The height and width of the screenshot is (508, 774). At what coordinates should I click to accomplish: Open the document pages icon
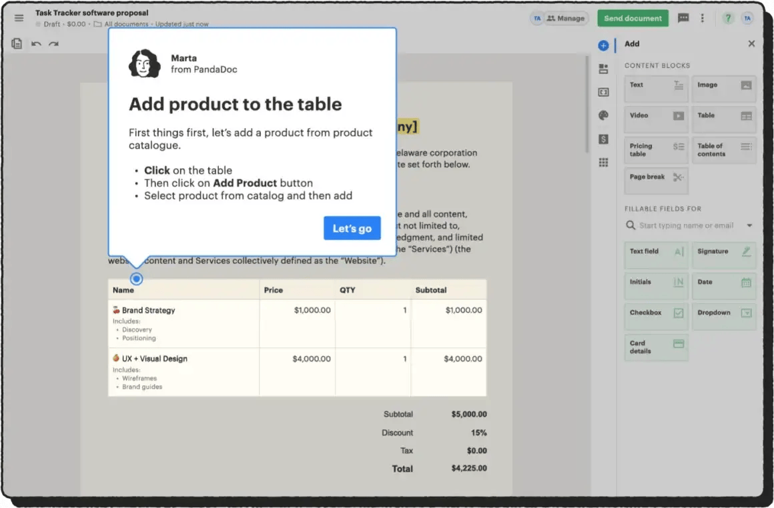(17, 44)
